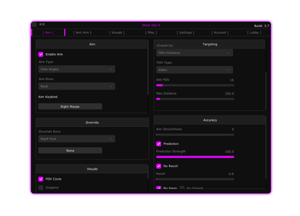Click the Prediction Strength value 100.0
This screenshot has height=216, width=300.
pyautogui.click(x=229, y=152)
